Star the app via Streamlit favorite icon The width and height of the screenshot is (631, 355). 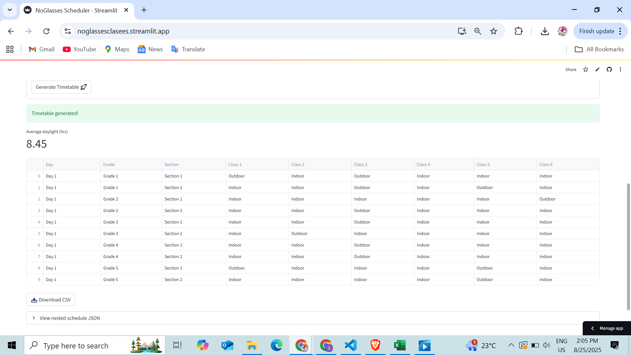(585, 69)
